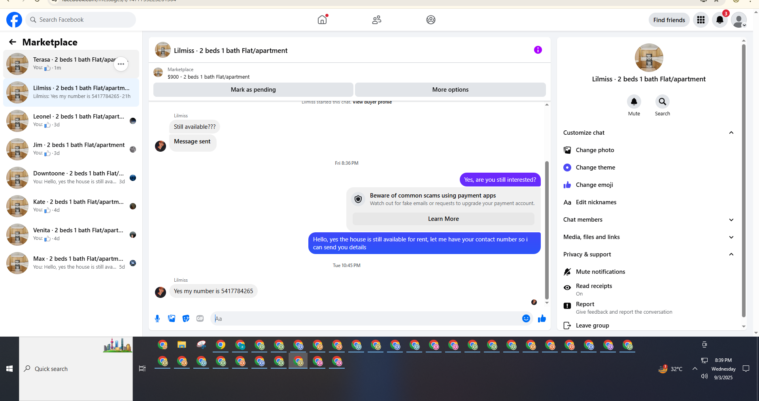
Task: Mute conversation with the bell icon
Action: pyautogui.click(x=634, y=102)
